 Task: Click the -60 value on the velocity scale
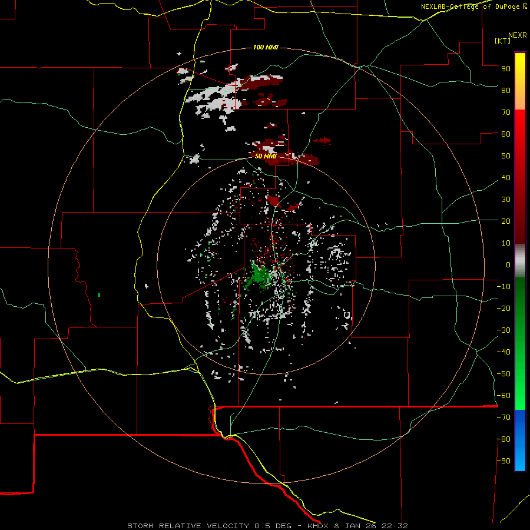[503, 396]
